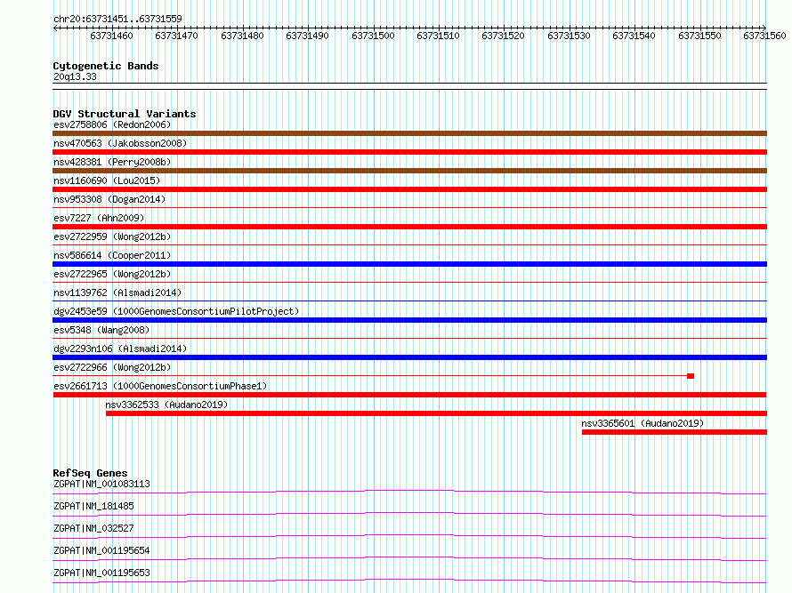Click the esv5348 (Wang2008) label
Viewport: 792px width, 593px height.
coord(101,330)
